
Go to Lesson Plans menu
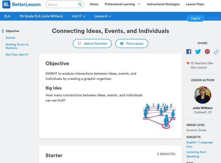click(195, 4)
